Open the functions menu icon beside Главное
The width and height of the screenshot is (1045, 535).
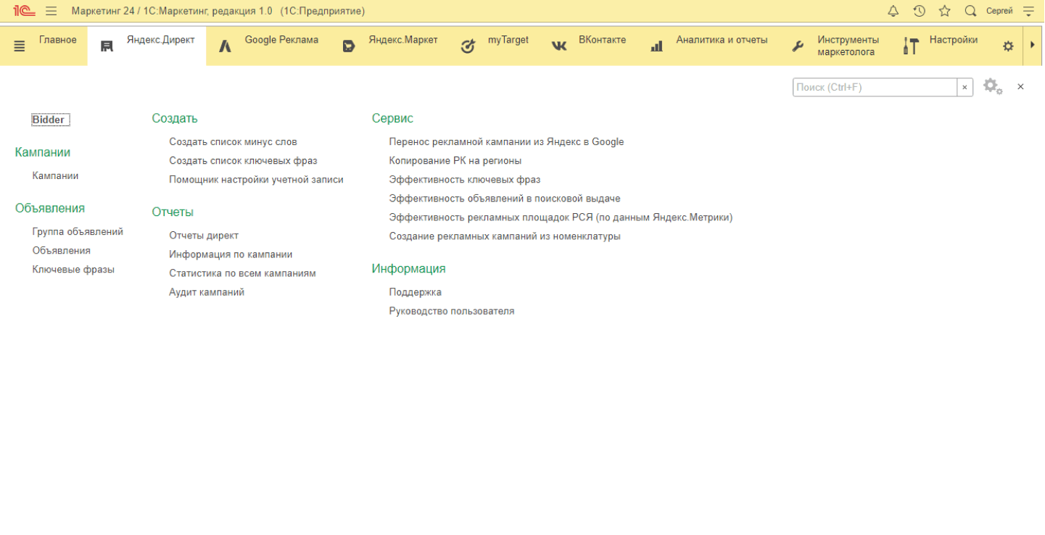(x=20, y=46)
